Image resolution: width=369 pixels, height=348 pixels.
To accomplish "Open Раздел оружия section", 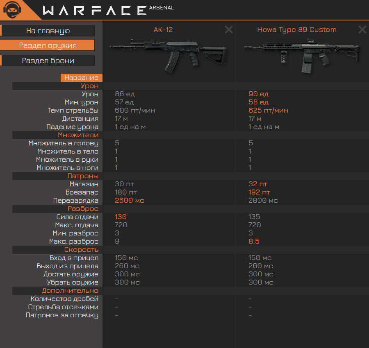I will tap(48, 45).
